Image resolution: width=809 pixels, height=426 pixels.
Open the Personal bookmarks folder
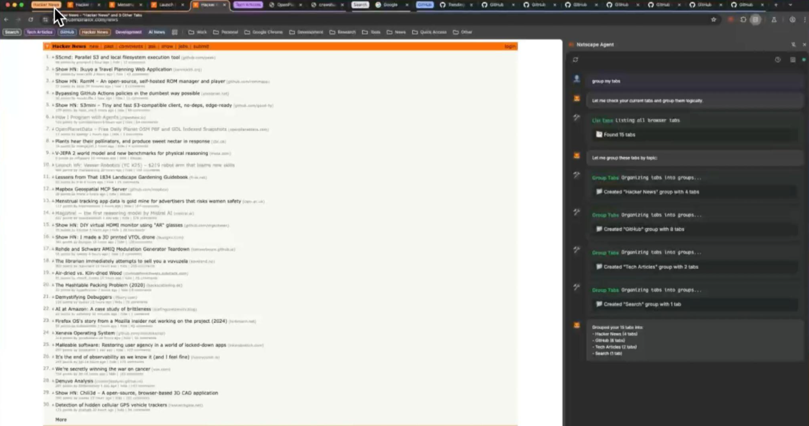226,32
